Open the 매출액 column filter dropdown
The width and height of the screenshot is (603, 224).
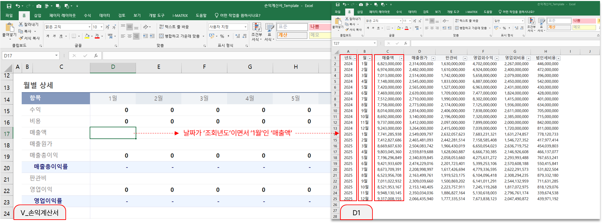tap(401, 58)
